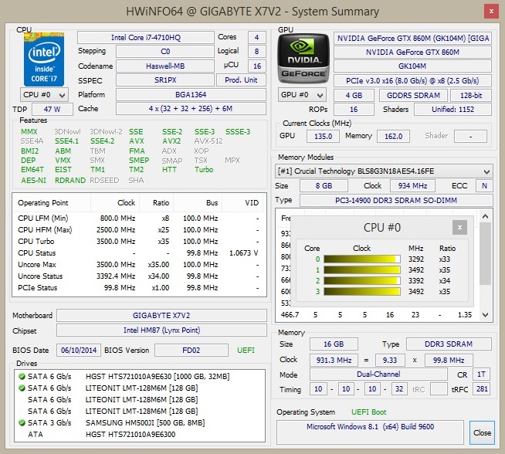The width and height of the screenshot is (505, 454).
Task: Click the Intel Core i7 logo
Action: [x=44, y=59]
